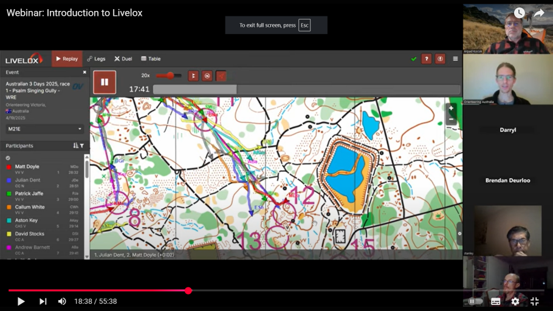
Task: Toggle Callum White's orange color box
Action: tap(9, 207)
